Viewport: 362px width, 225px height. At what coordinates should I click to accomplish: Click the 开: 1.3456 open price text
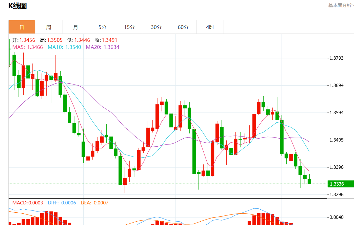(x=24, y=40)
